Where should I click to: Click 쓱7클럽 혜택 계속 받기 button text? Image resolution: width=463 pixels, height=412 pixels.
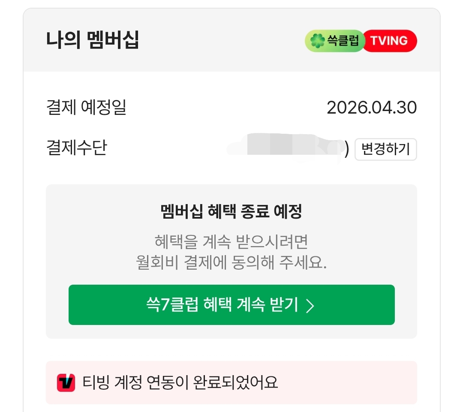coord(222,305)
